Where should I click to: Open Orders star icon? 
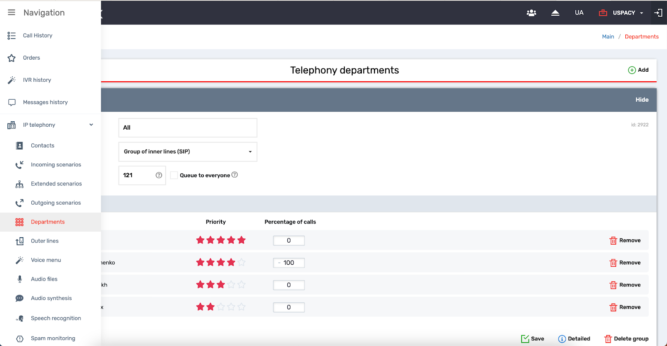(x=12, y=58)
